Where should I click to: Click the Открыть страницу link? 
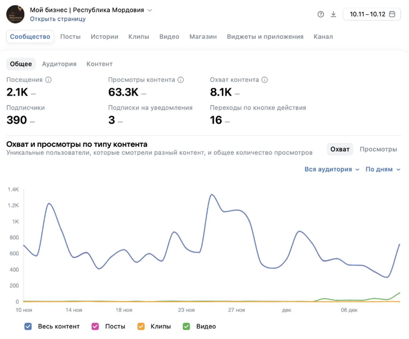pyautogui.click(x=58, y=19)
